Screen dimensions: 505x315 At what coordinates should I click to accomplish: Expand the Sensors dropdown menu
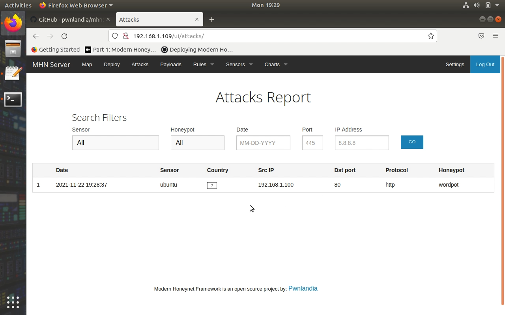239,65
